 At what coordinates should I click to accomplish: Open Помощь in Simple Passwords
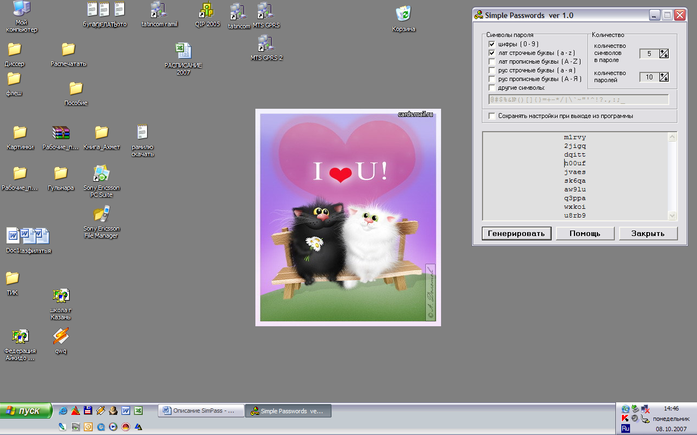coord(585,233)
